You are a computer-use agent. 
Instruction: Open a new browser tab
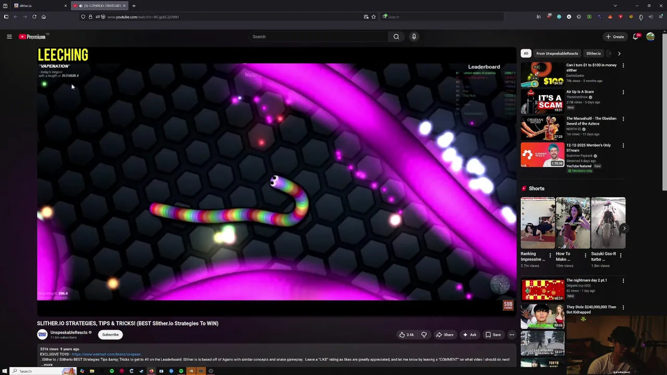point(134,6)
